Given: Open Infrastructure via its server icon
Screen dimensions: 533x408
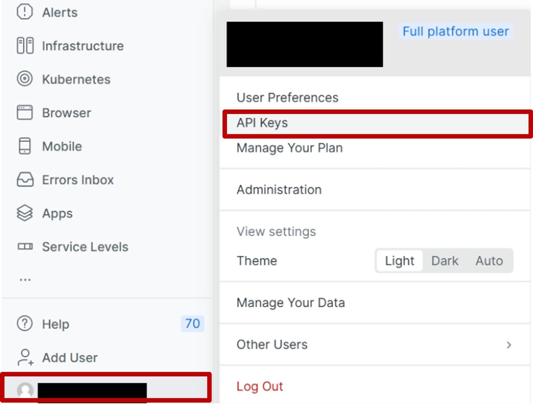Looking at the screenshot, I should coord(25,45).
